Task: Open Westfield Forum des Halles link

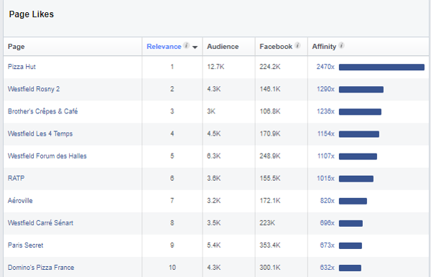Action: pos(47,156)
